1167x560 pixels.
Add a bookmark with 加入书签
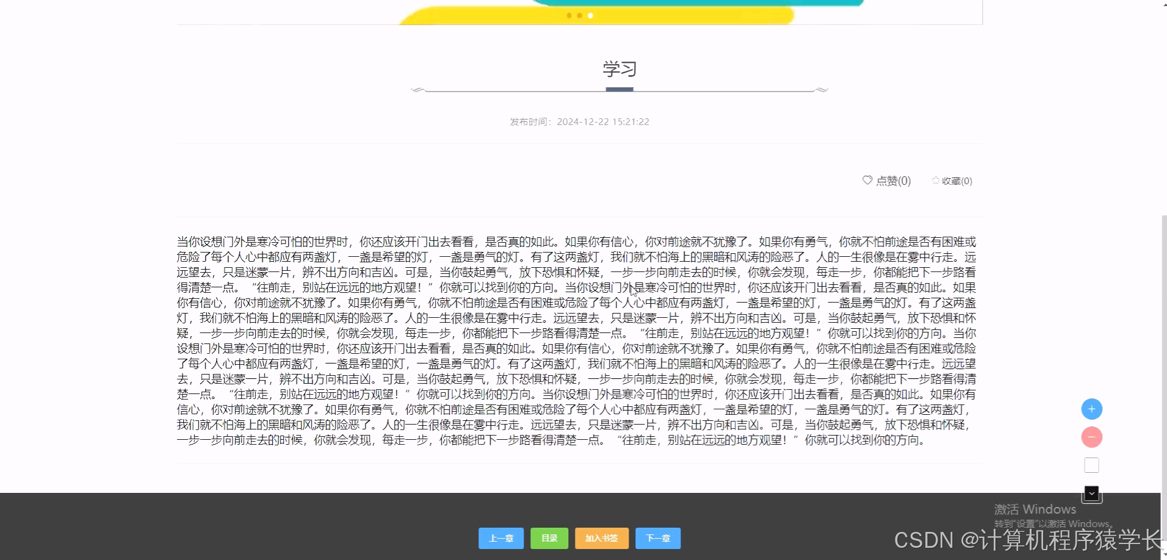click(x=601, y=538)
